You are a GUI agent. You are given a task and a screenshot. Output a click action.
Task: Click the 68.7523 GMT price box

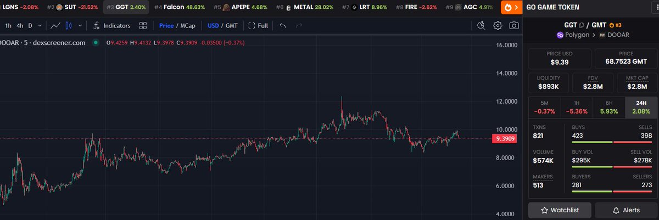[626, 59]
